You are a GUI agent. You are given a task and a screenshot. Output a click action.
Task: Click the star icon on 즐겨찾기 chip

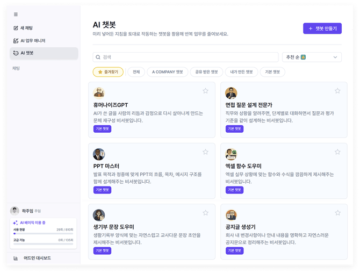(x=100, y=72)
